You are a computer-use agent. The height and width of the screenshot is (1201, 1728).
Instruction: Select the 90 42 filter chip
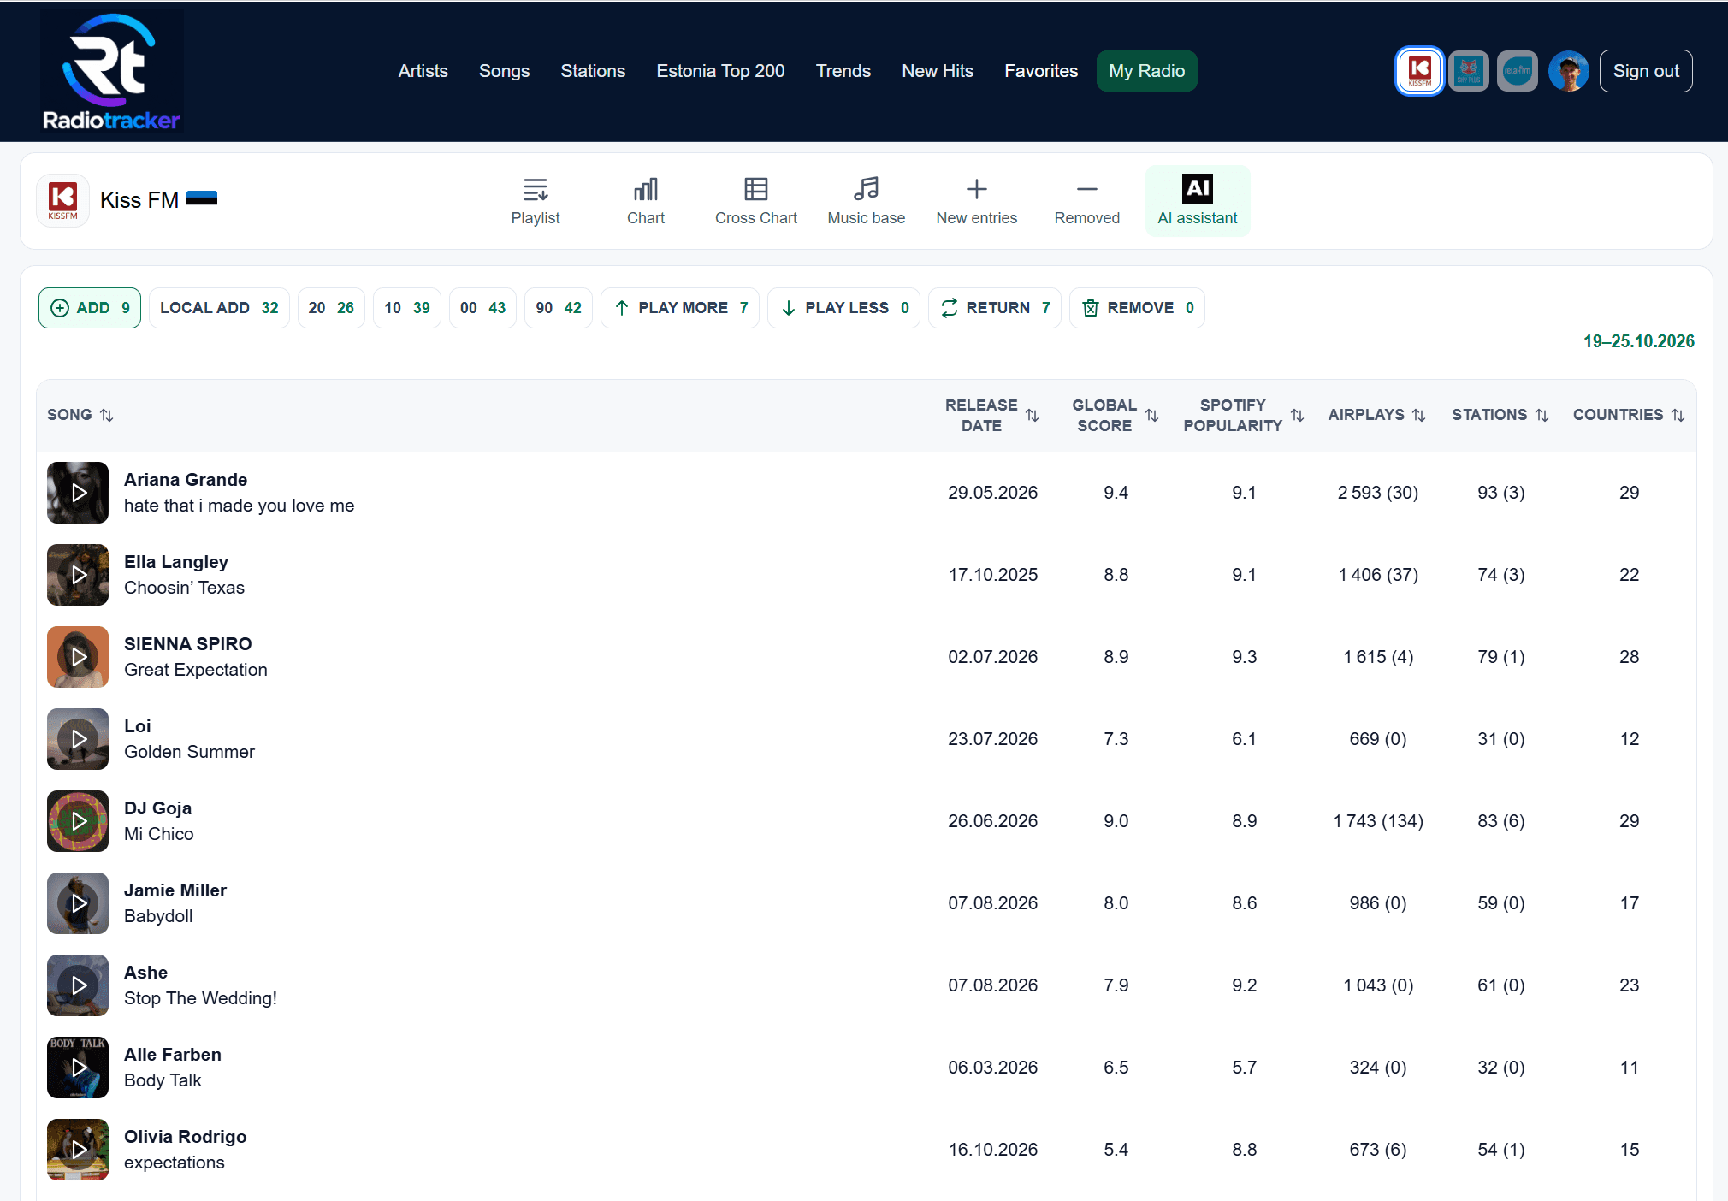pos(559,308)
